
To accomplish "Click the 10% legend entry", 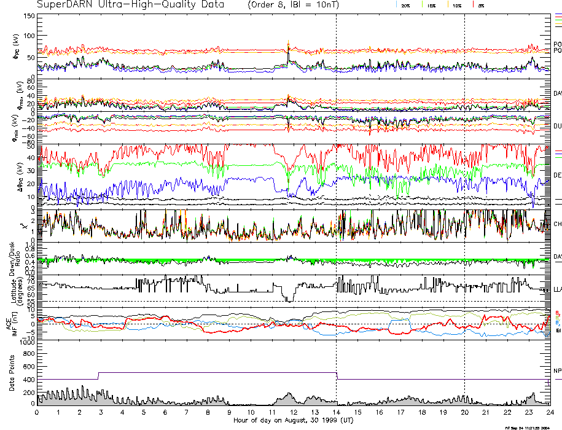I will coord(456,5).
